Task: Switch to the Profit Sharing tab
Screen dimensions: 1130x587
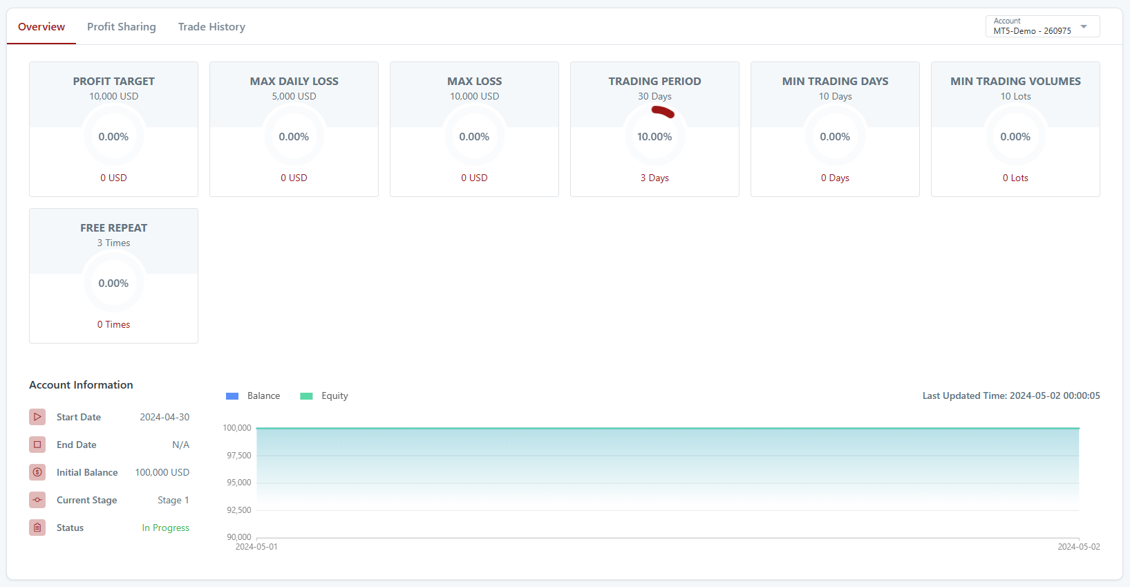Action: tap(122, 27)
